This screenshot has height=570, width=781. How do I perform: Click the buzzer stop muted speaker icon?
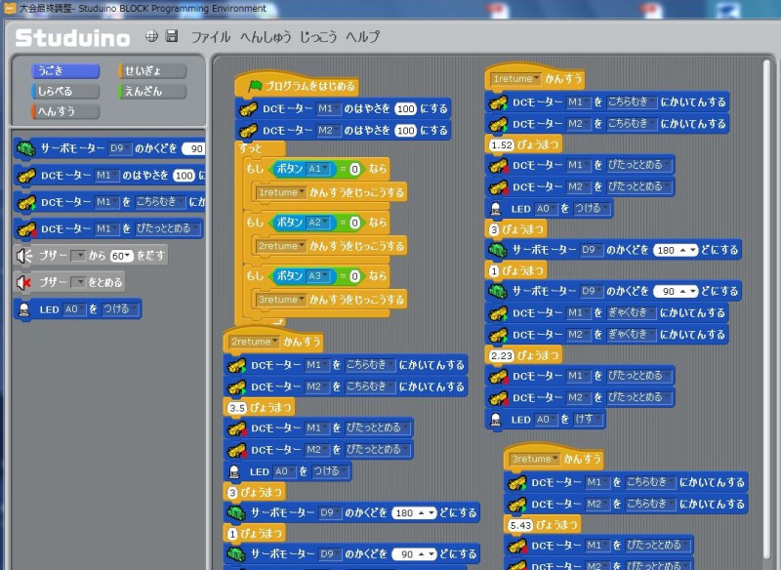[23, 283]
